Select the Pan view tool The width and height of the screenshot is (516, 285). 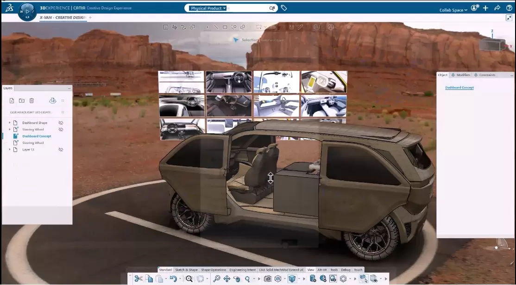point(227,279)
